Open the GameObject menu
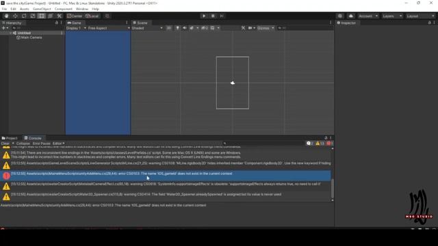 click(42, 9)
